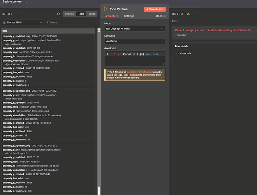Image resolution: width=257 pixels, height=195 pixels.
Task: Click the external link icon beside Docs
Action: pos(164,16)
